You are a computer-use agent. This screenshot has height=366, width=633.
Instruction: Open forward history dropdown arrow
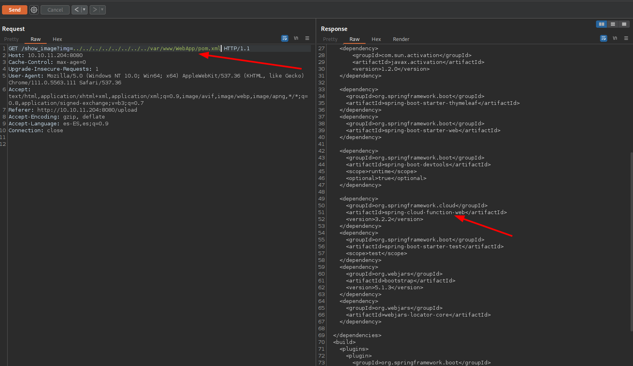(103, 10)
